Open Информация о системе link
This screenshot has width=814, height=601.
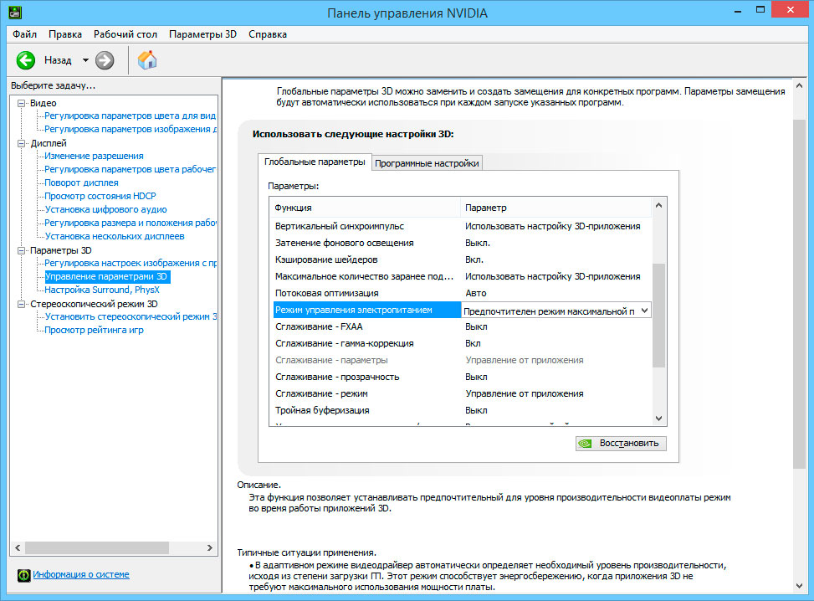point(81,574)
